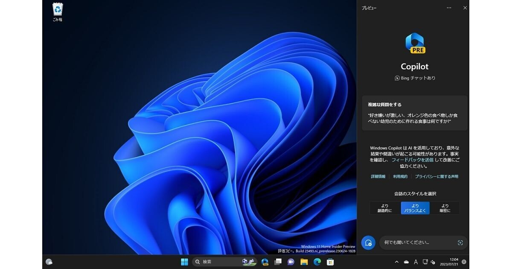Click the 会話のスタイルを選択 heading
This screenshot has height=269, width=512.
coord(415,193)
